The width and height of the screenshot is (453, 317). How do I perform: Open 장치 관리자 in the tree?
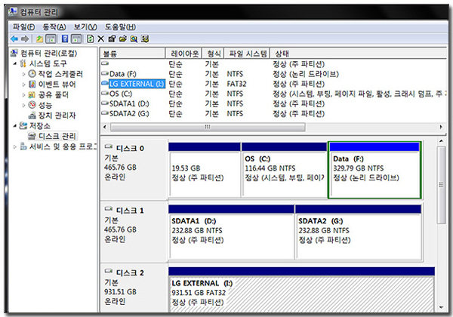pyautogui.click(x=57, y=115)
